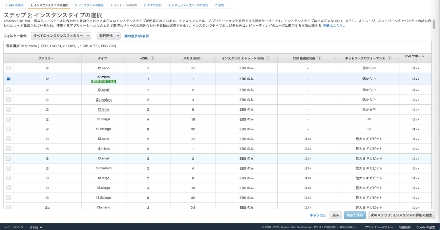Click info icon next to ネットワークパフォーマンス header
The image size is (440, 230).
tap(389, 58)
